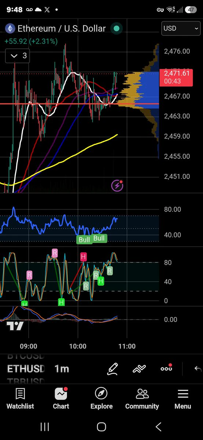The height and width of the screenshot is (440, 203).
Task: Tap the Android back button
Action: point(159,427)
